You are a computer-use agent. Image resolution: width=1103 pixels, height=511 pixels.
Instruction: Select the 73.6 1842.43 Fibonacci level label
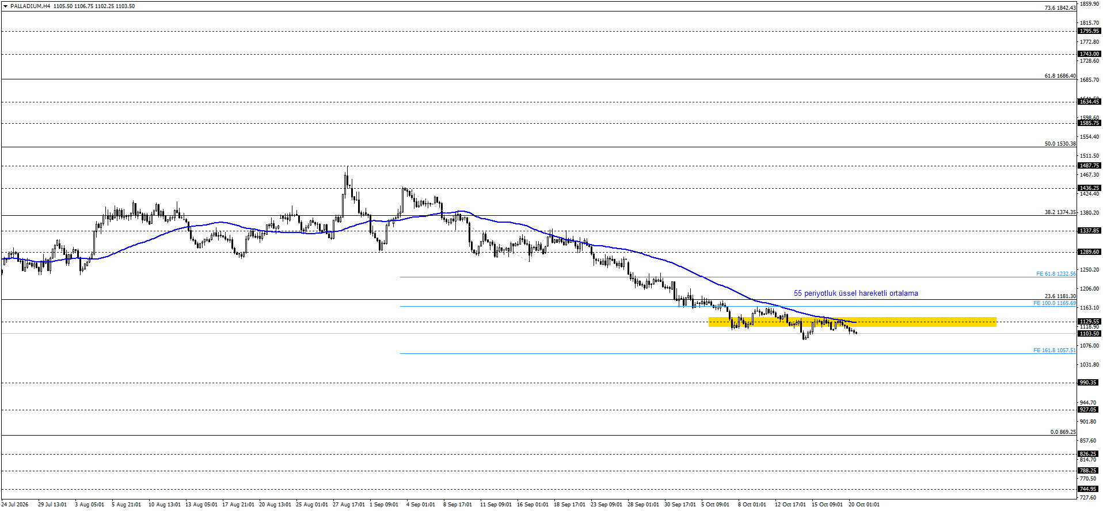pyautogui.click(x=1060, y=8)
